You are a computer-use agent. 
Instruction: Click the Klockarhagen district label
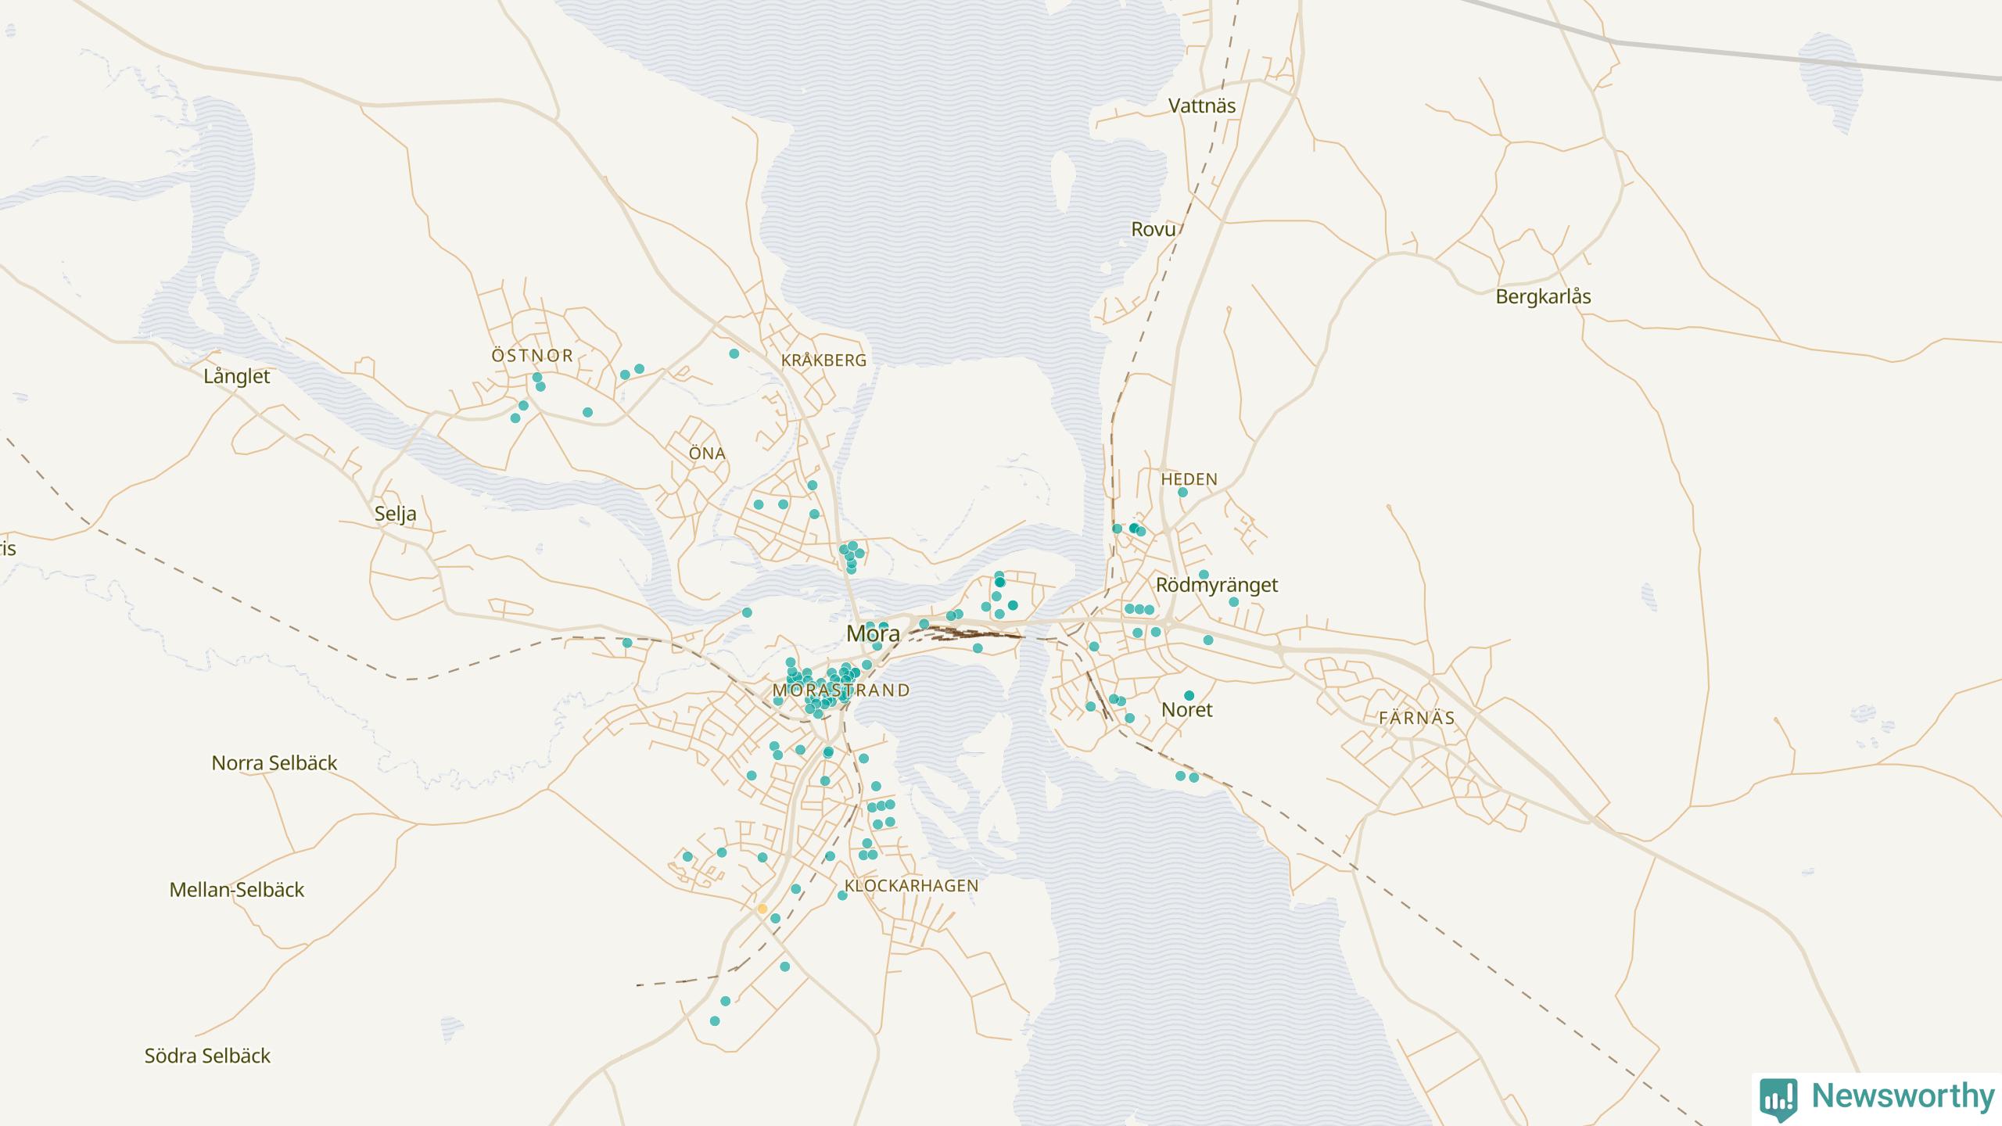pyautogui.click(x=911, y=885)
